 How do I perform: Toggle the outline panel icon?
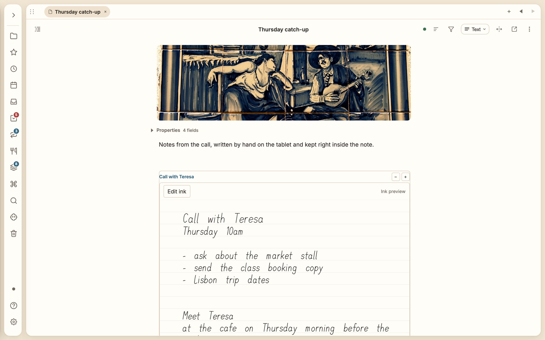(x=38, y=29)
